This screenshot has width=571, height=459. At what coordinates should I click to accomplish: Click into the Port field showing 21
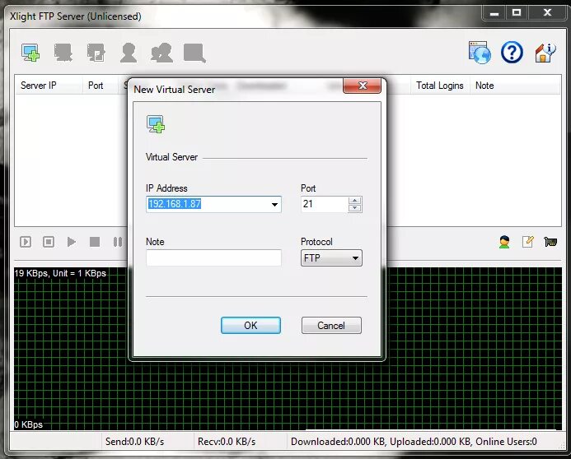[324, 204]
